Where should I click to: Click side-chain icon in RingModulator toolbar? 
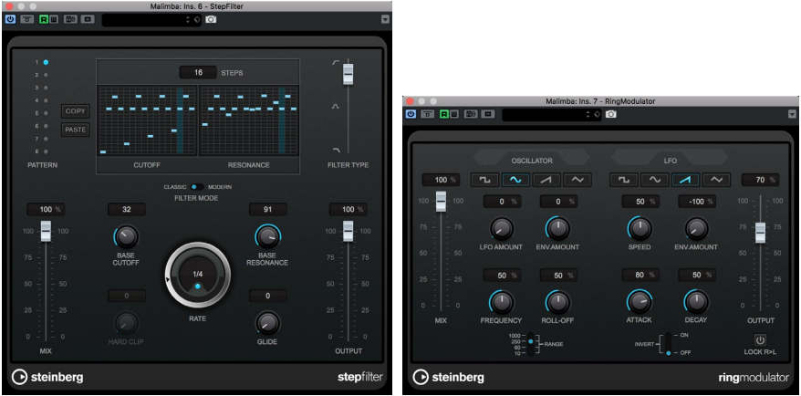coord(488,114)
